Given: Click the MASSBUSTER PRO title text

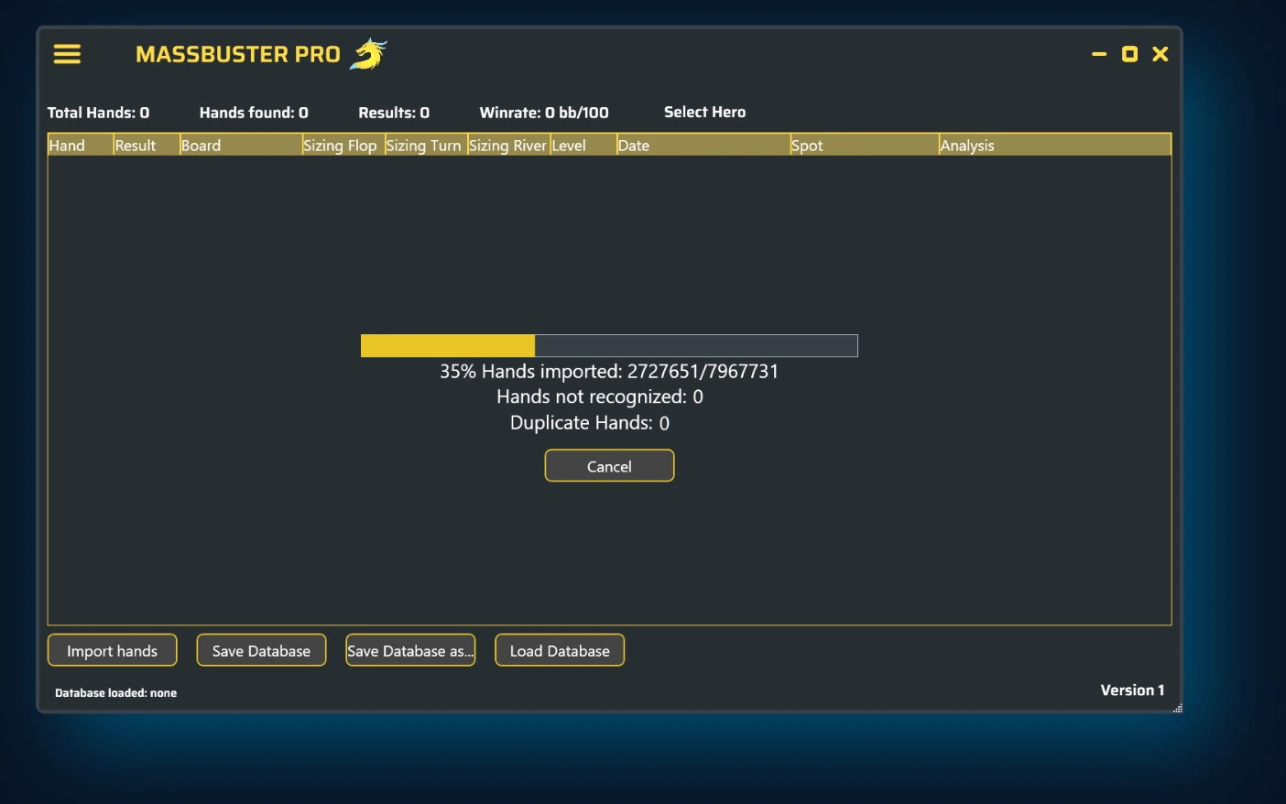Looking at the screenshot, I should tap(238, 55).
